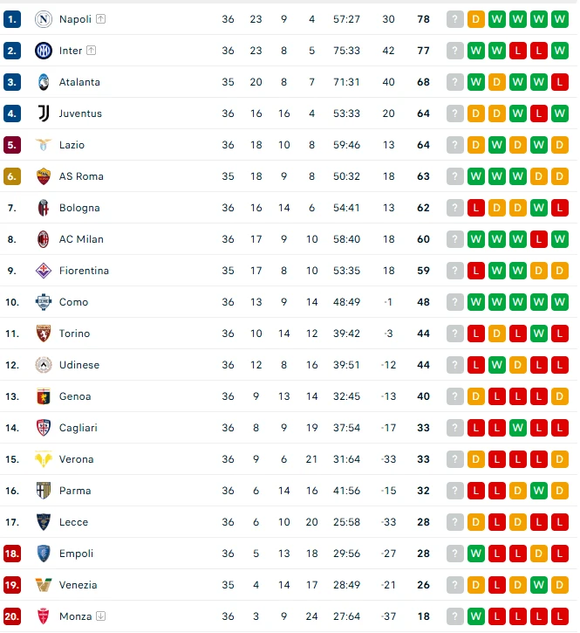Click the red L badge in Atalanta's row

[x=560, y=82]
